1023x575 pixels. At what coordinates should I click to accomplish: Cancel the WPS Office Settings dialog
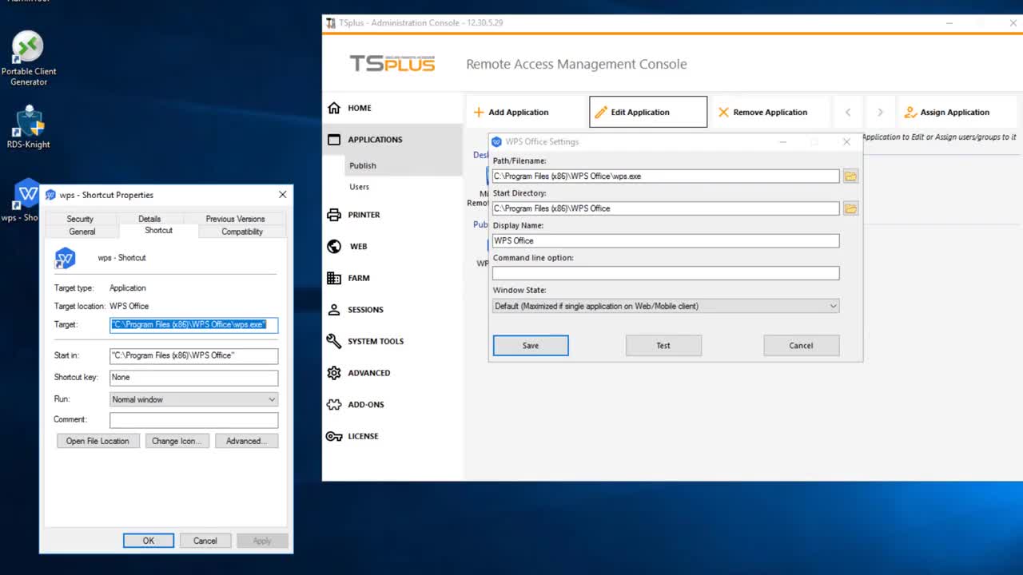[x=801, y=346]
